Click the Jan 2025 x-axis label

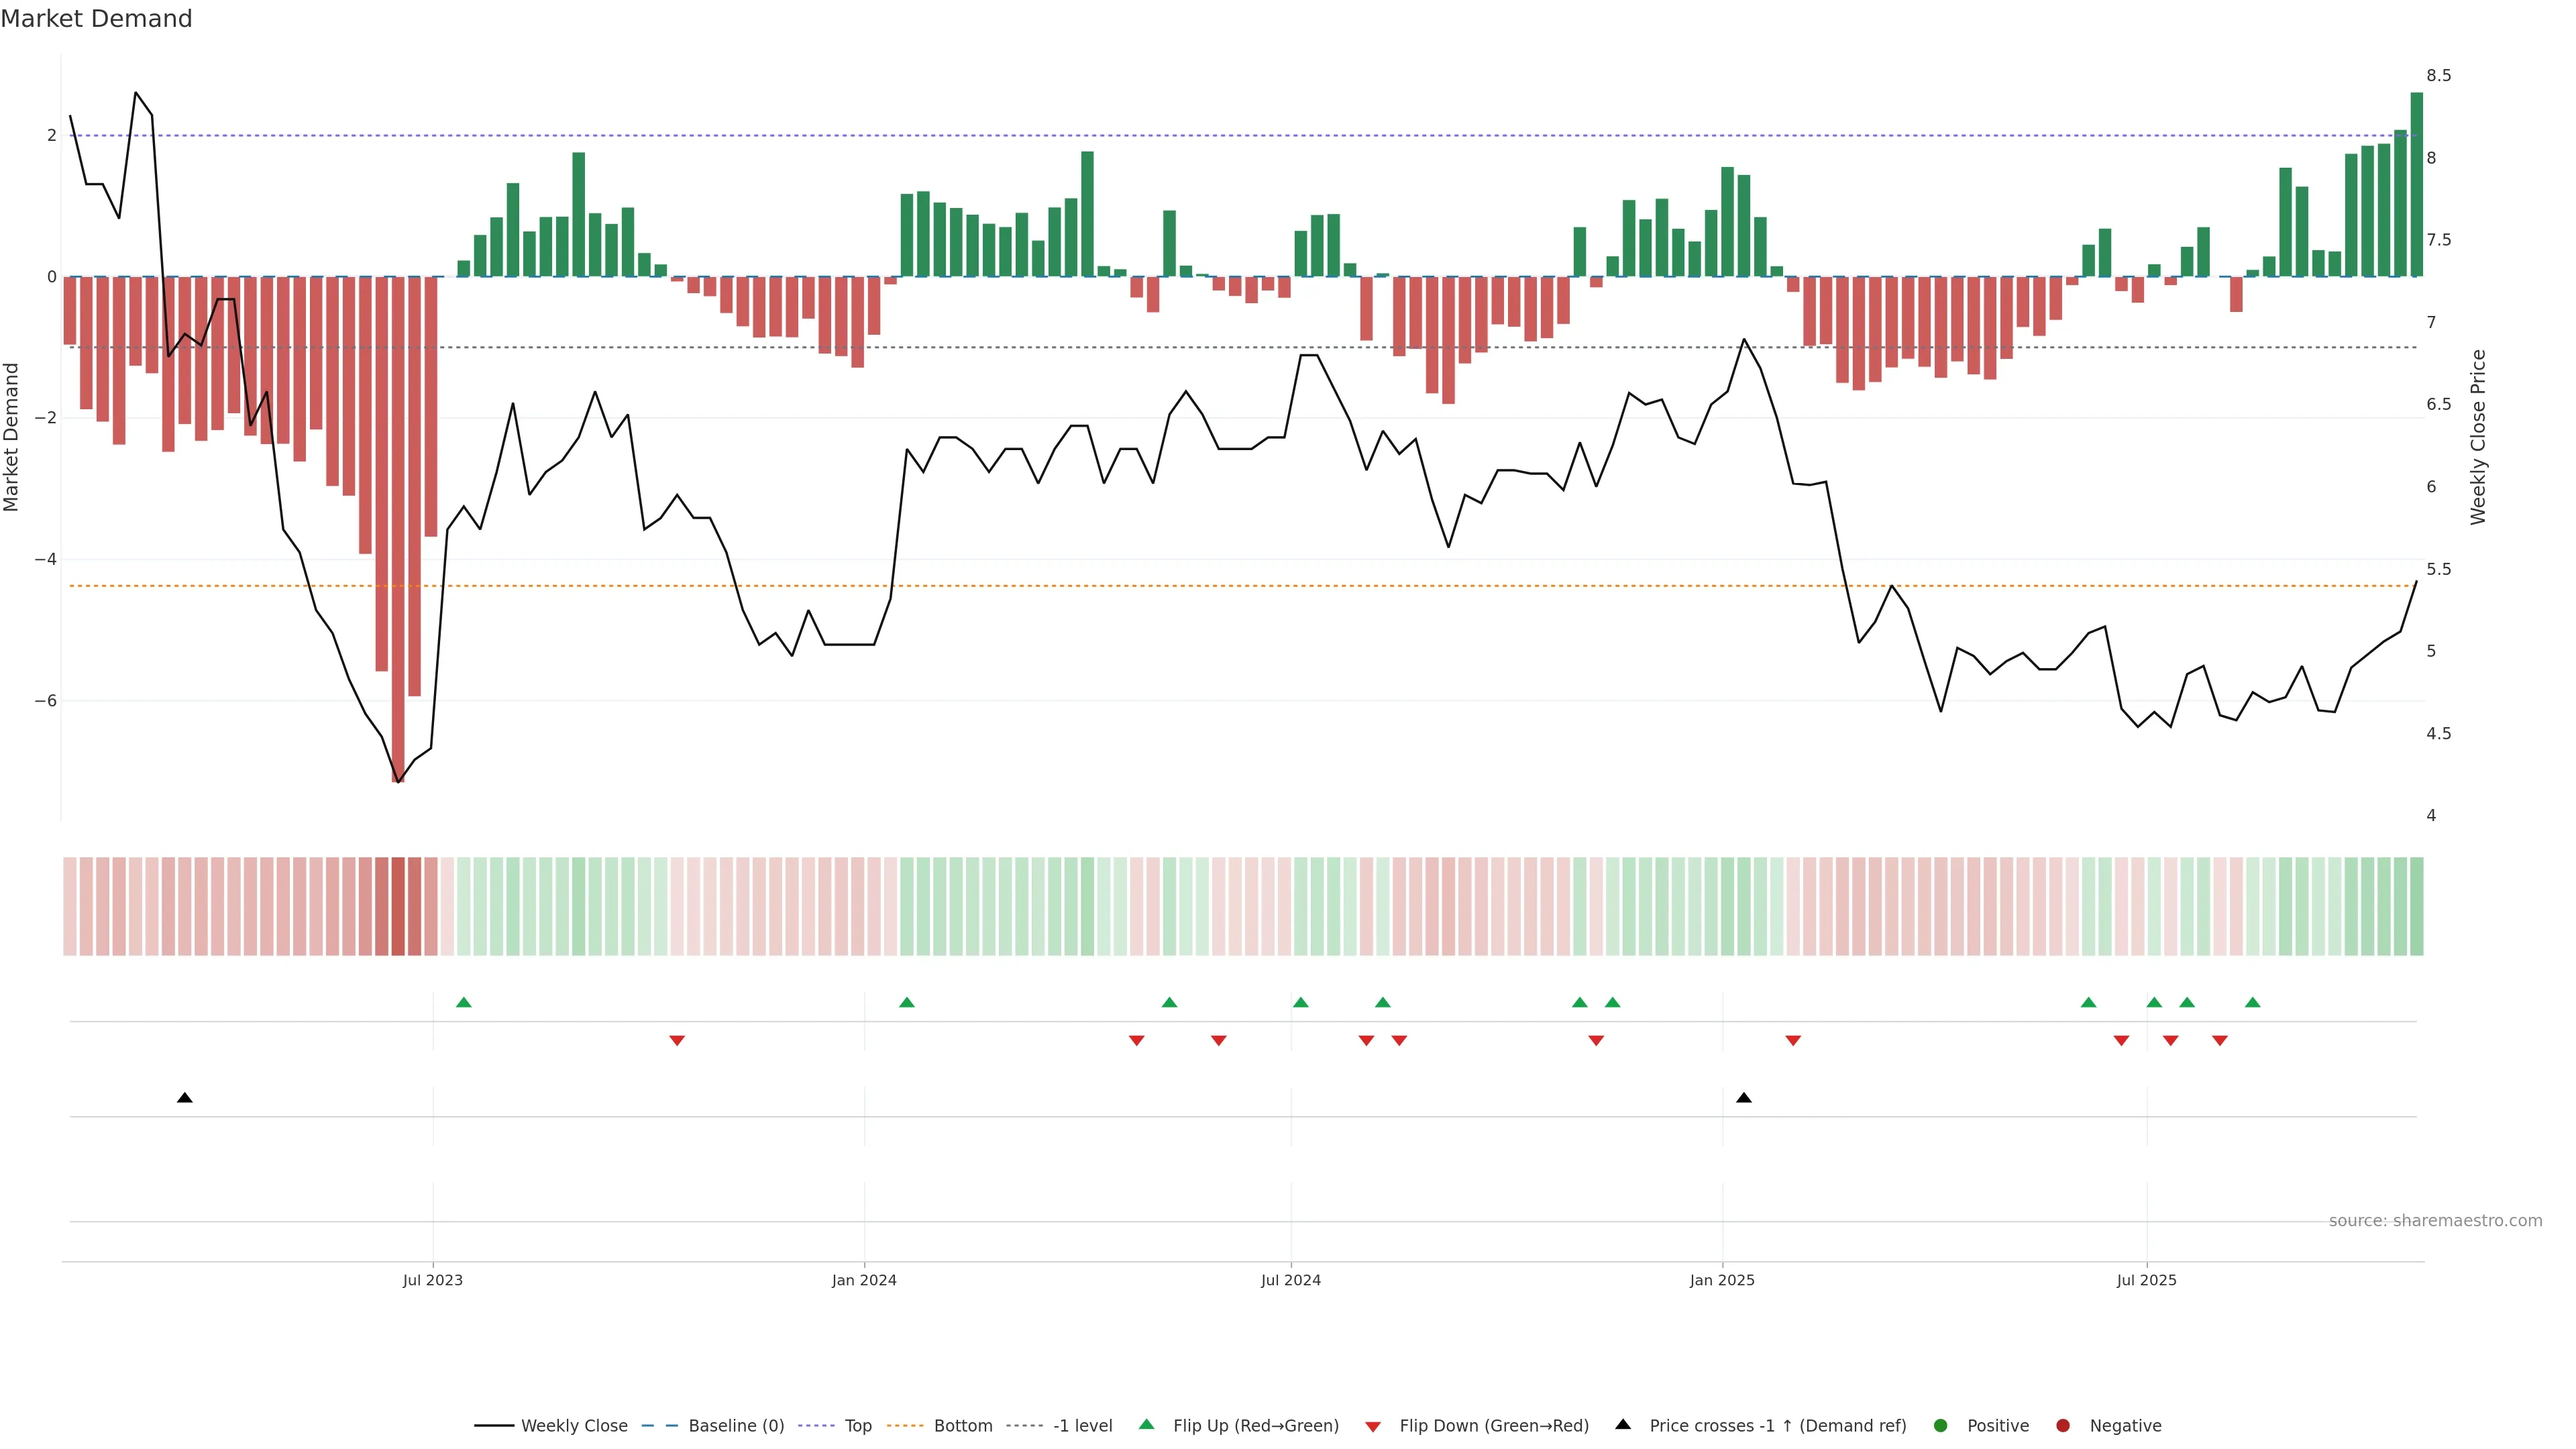[x=1722, y=1281]
